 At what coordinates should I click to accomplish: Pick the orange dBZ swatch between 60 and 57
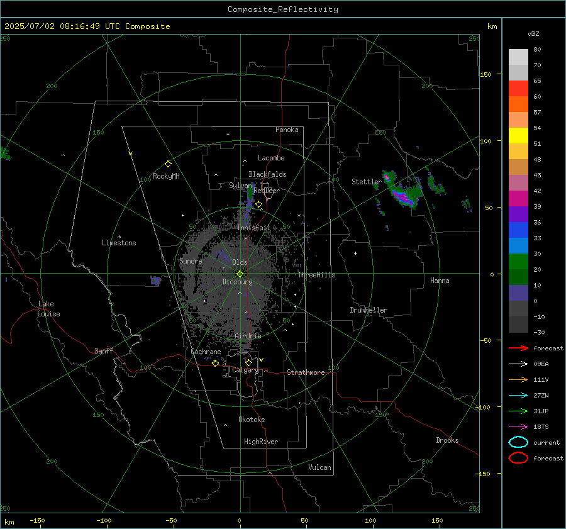pos(518,104)
